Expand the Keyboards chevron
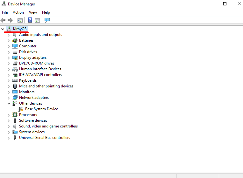The image size is (243, 178). tap(9, 81)
